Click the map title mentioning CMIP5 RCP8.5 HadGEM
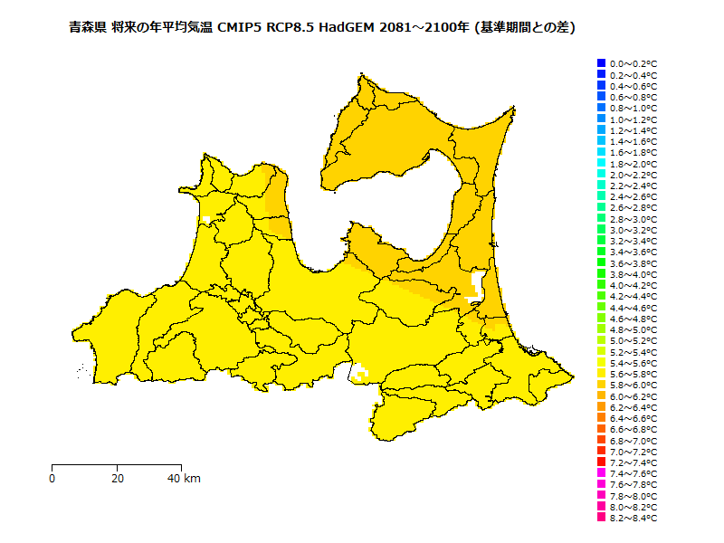This screenshot has height=543, width=724. tap(322, 27)
